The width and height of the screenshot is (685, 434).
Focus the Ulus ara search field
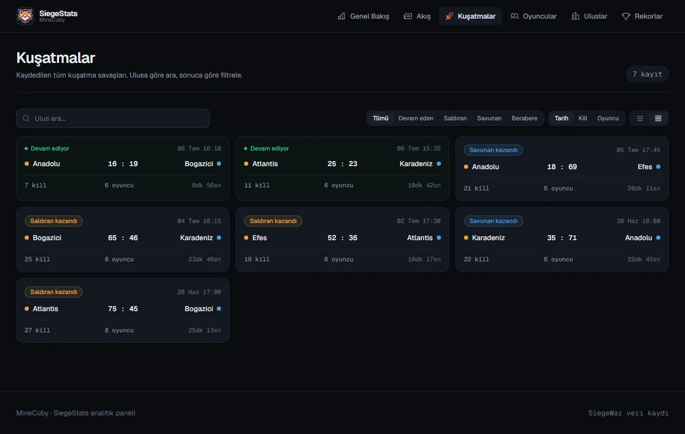tap(113, 118)
